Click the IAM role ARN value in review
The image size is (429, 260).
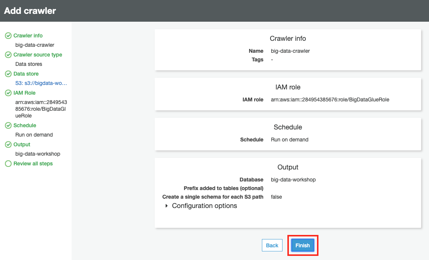(x=330, y=100)
